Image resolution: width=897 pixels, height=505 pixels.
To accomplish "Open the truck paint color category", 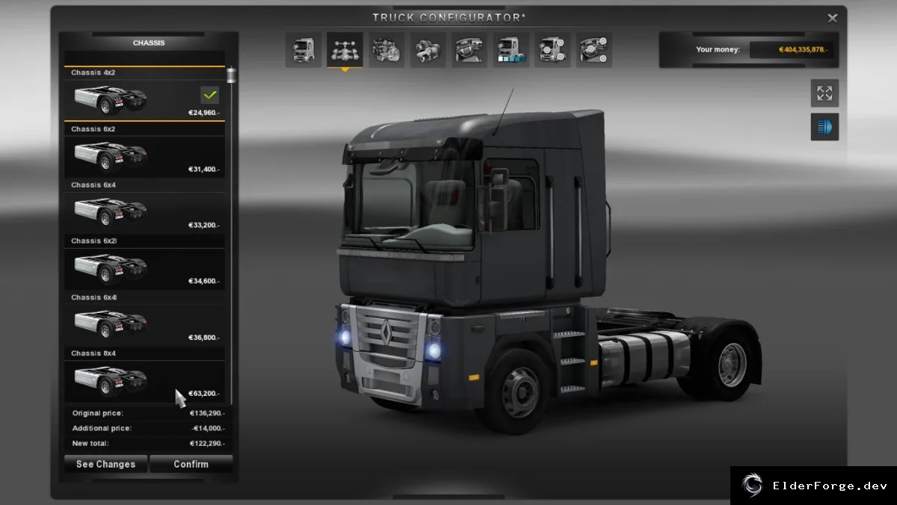I will [x=511, y=50].
